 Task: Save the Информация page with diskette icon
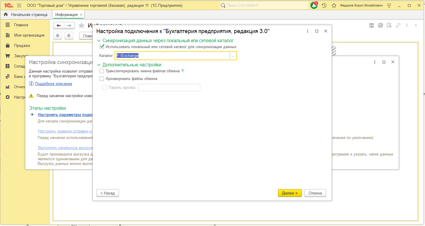click(372, 25)
